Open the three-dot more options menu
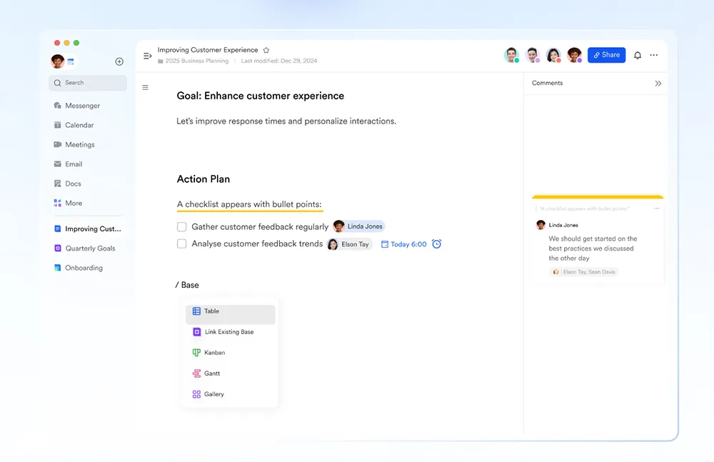Viewport: 714px width, 462px height. point(654,55)
